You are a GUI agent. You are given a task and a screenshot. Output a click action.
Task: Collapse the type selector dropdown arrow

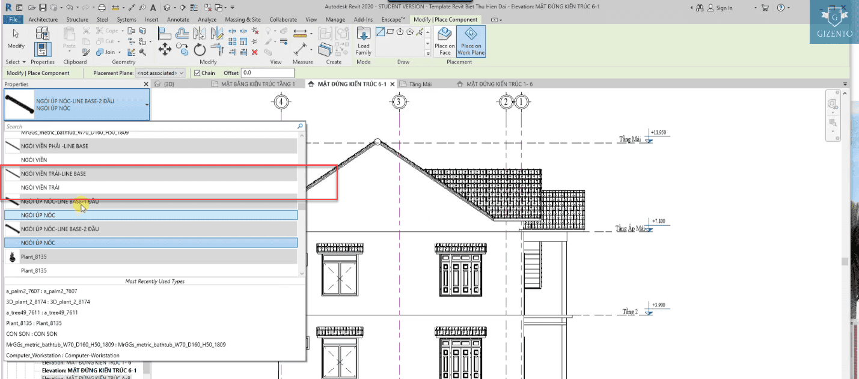[x=147, y=105]
